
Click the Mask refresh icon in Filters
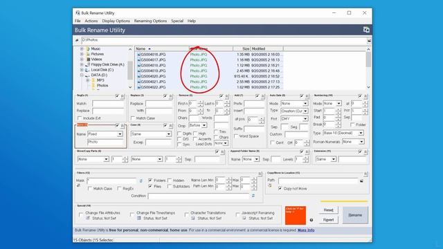tap(141, 181)
